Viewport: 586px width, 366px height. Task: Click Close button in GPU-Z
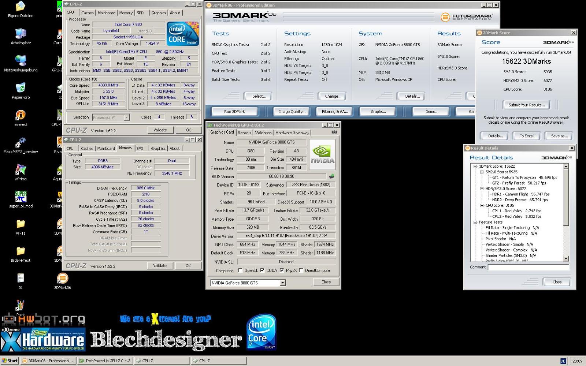pyautogui.click(x=326, y=282)
